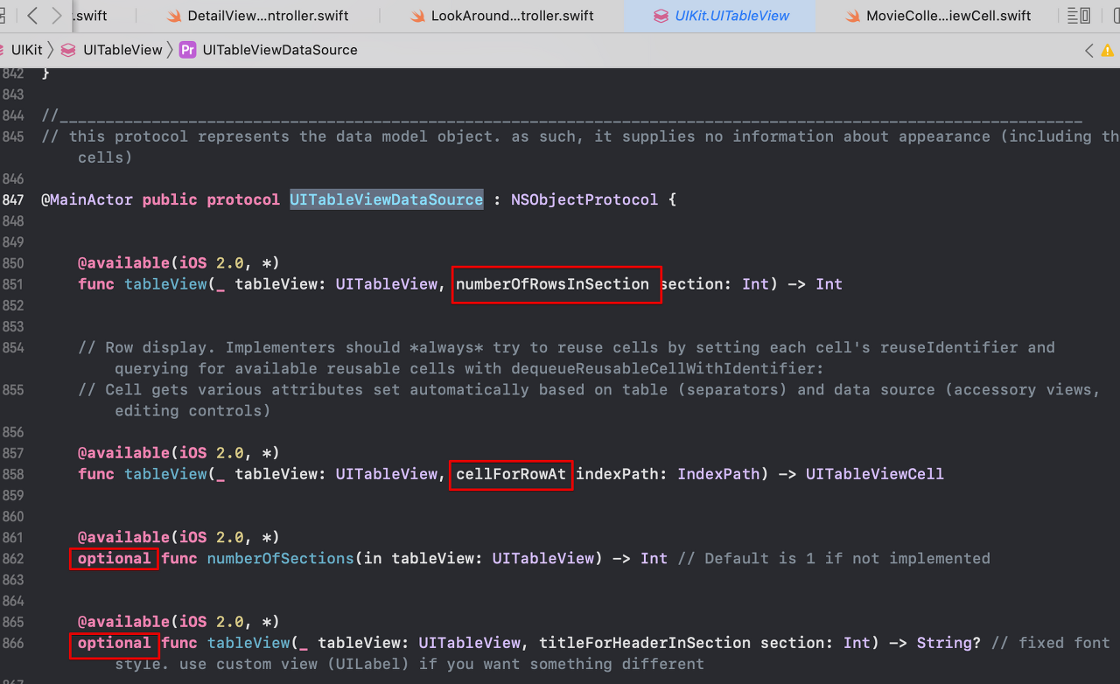Screen dimensions: 1120x684
Task: Click the numberOfSections function name
Action: click(x=281, y=558)
